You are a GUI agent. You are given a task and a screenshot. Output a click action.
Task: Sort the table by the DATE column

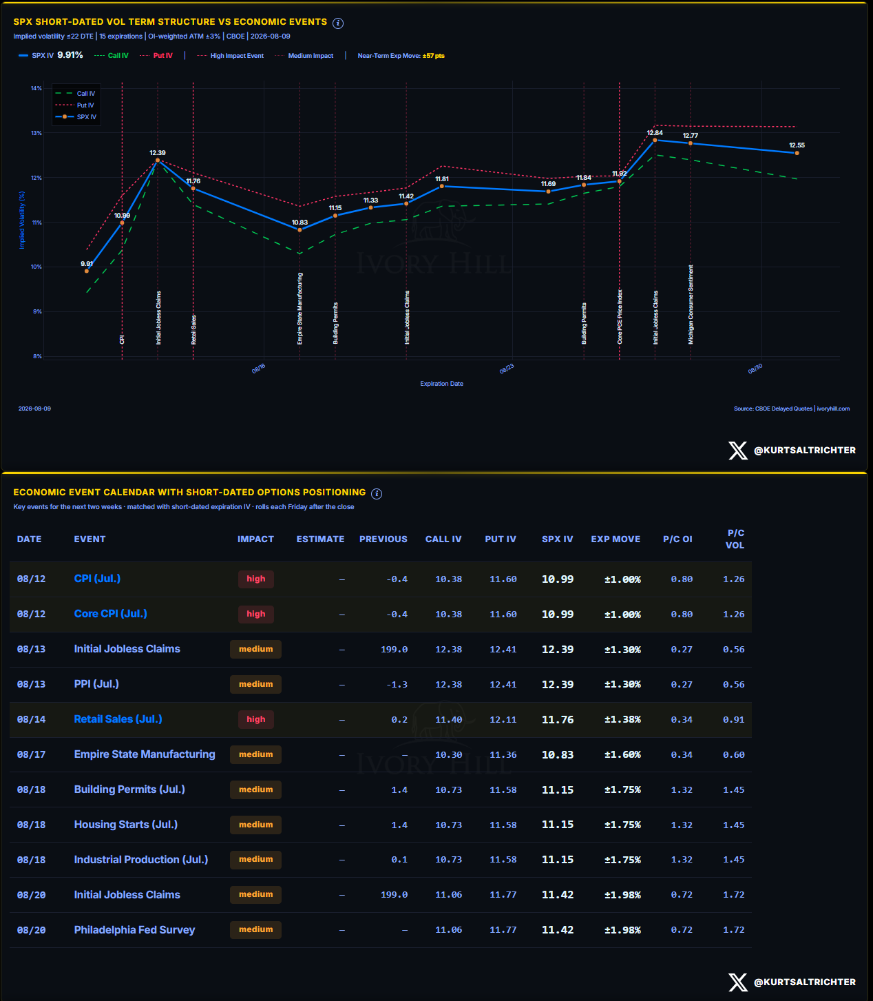pos(30,539)
